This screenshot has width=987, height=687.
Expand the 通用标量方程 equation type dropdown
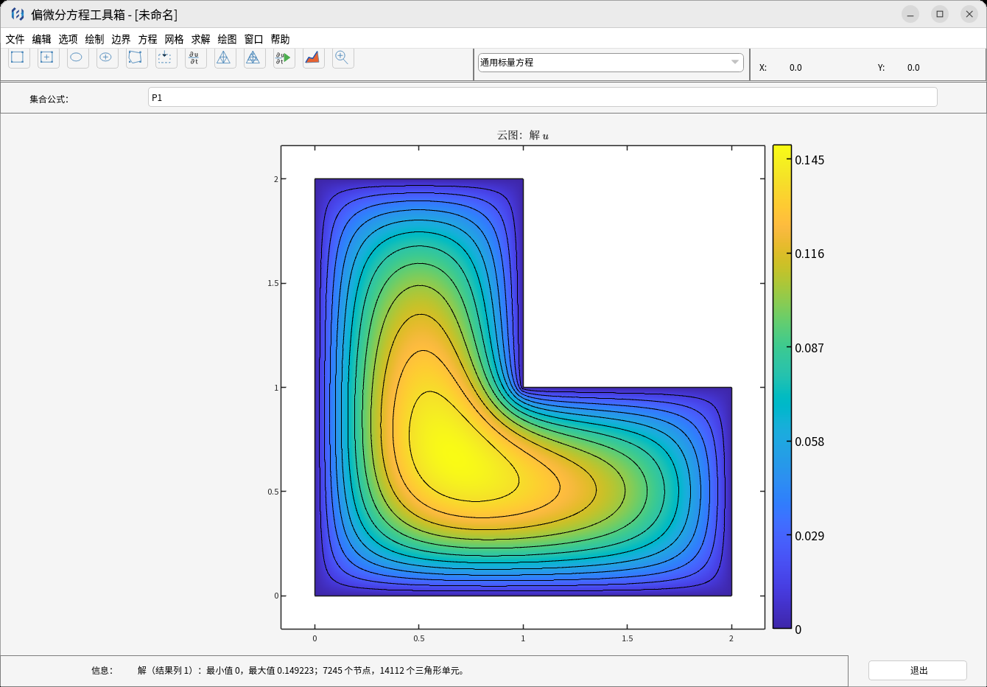611,63
